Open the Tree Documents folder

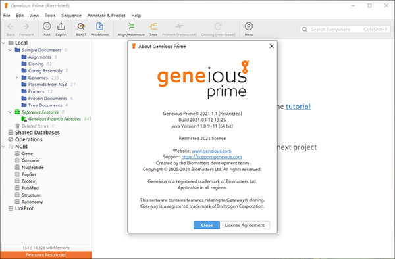pyautogui.click(x=45, y=105)
